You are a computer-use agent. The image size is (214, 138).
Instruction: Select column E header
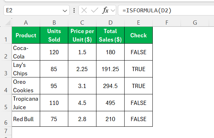click(139, 23)
